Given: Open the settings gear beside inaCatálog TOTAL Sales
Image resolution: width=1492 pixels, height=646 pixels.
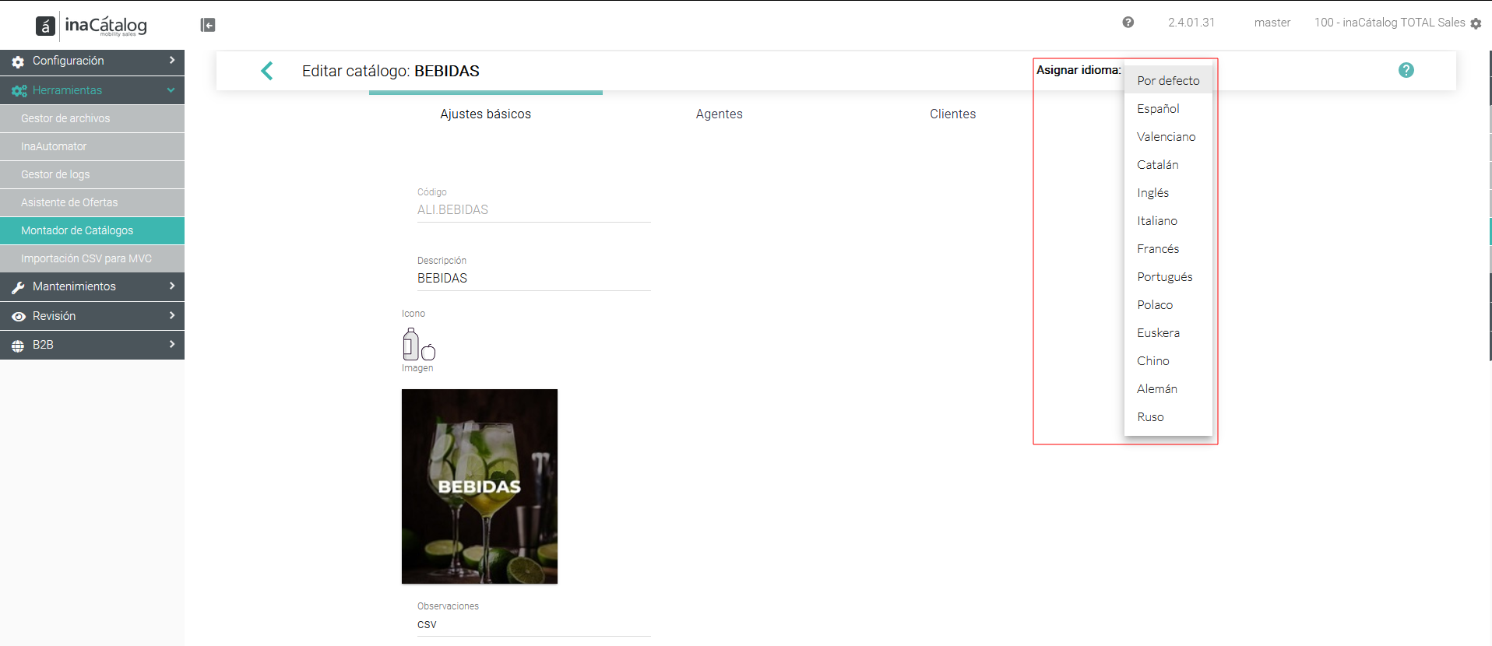Looking at the screenshot, I should point(1476,23).
